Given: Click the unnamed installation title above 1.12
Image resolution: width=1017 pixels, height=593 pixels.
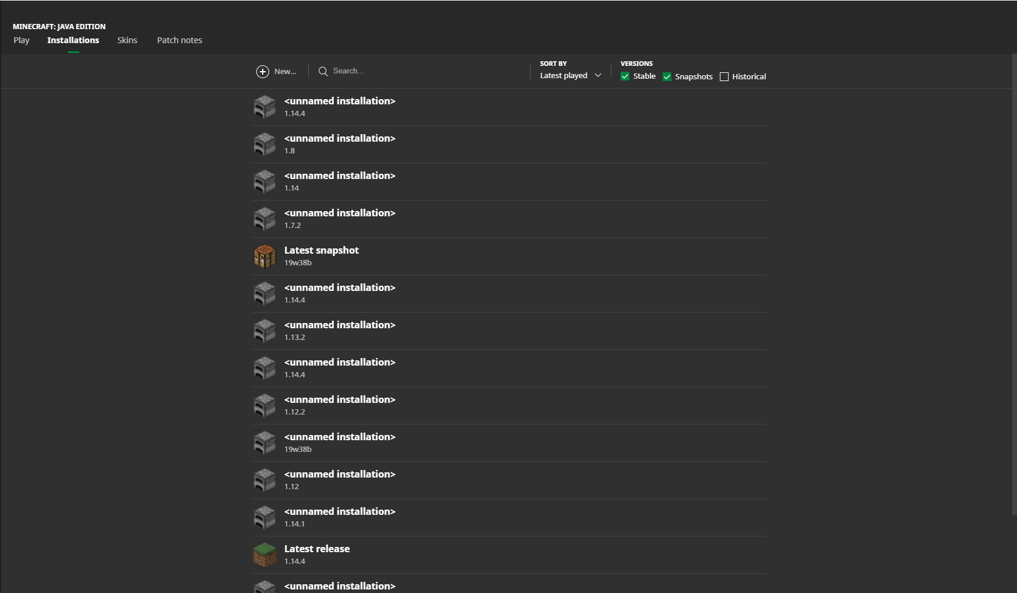Looking at the screenshot, I should [x=340, y=474].
